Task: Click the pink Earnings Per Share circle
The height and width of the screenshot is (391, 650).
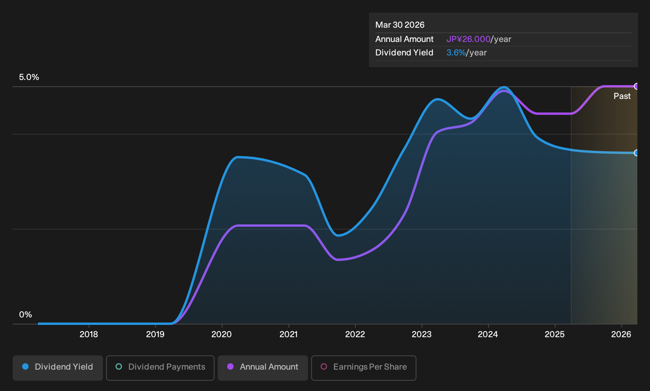Action: coord(324,366)
